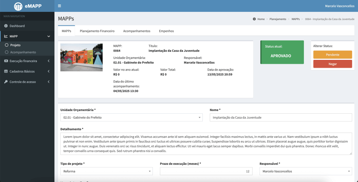Switch to the Planejamento Financeiro tab
Image resolution: width=358 pixels, height=182 pixels.
(x=97, y=31)
